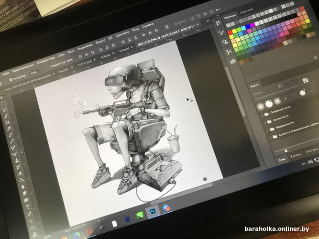Image resolution: width=319 pixels, height=239 pixels.
Task: Open the Фильтр menu
Action: (x=100, y=41)
